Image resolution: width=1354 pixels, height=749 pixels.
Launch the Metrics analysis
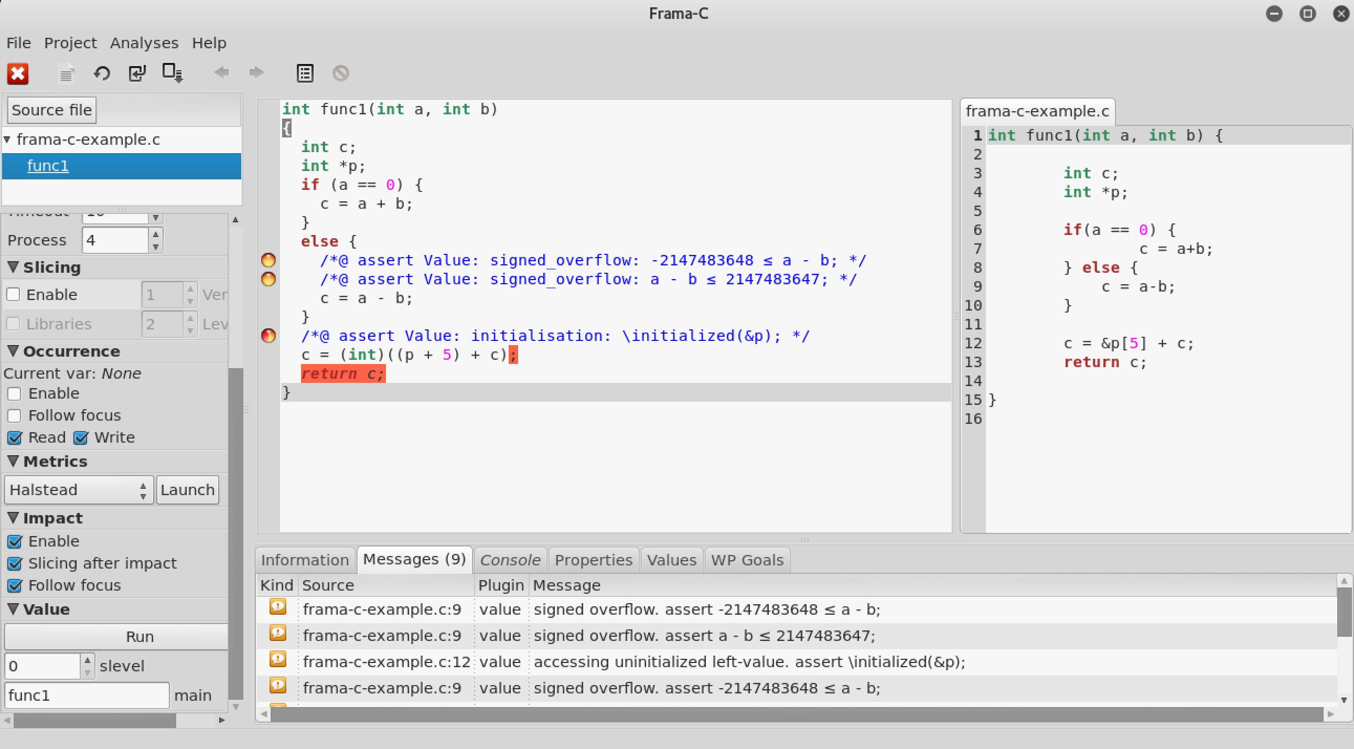[x=188, y=490]
